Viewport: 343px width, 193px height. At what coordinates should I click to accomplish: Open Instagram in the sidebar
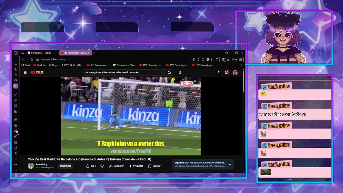click(x=16, y=142)
